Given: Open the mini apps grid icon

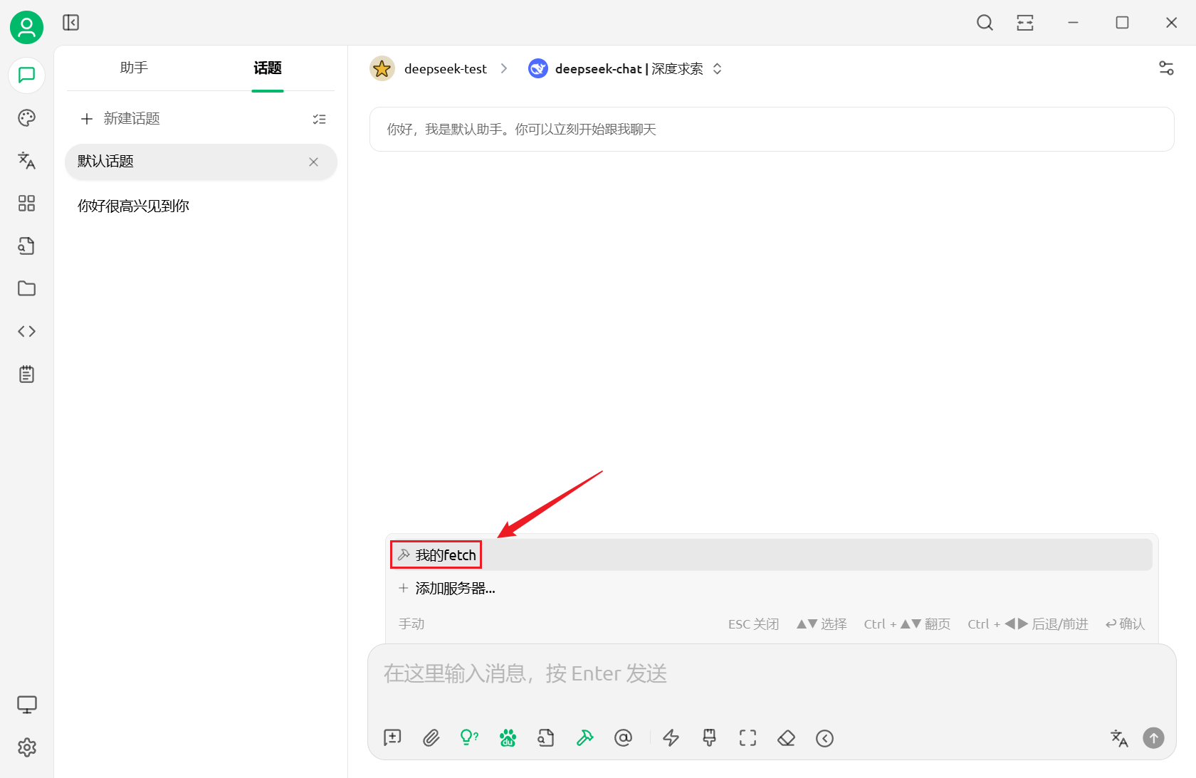Looking at the screenshot, I should 26,204.
